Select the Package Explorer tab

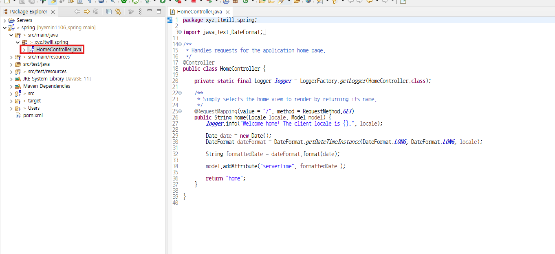click(x=29, y=12)
